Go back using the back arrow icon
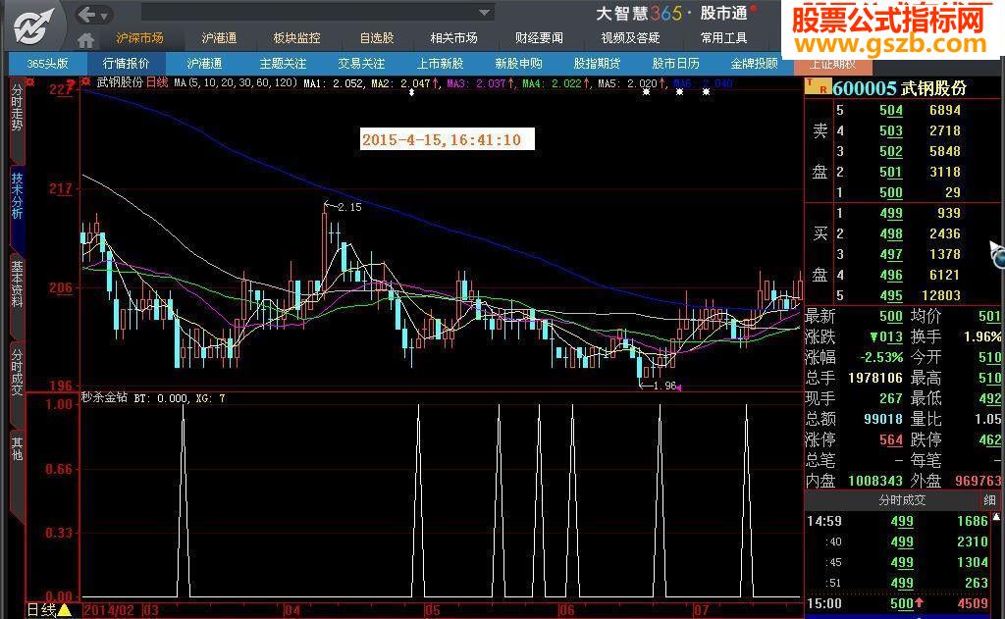 (86, 14)
